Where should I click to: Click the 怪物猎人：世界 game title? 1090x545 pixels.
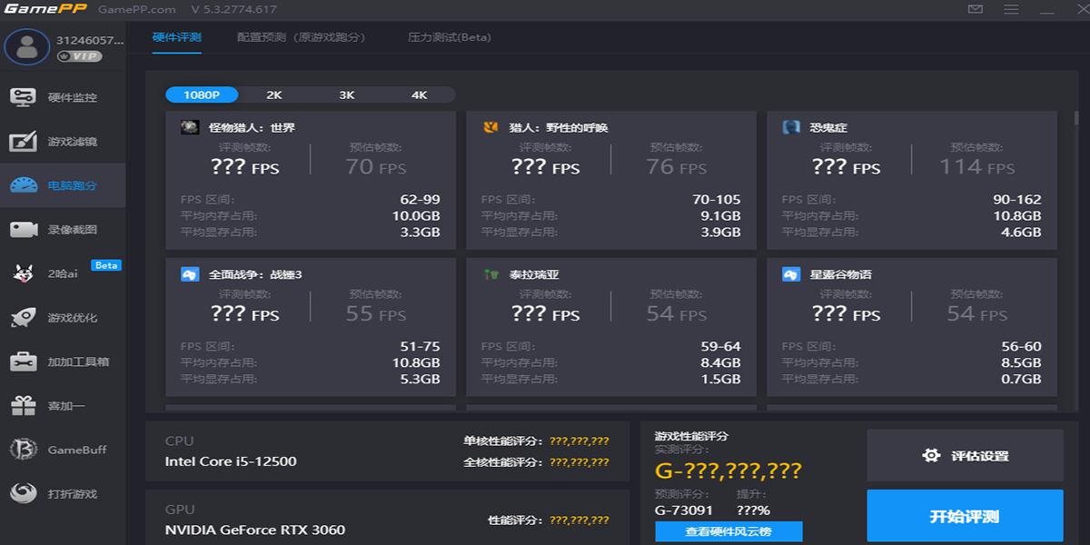[252, 127]
